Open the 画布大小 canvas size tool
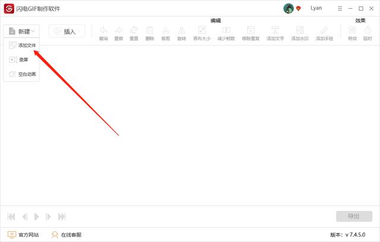The image size is (380, 242). [202, 33]
